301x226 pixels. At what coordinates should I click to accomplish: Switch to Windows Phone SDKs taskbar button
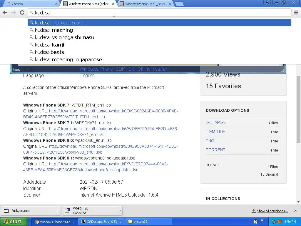pos(54,222)
